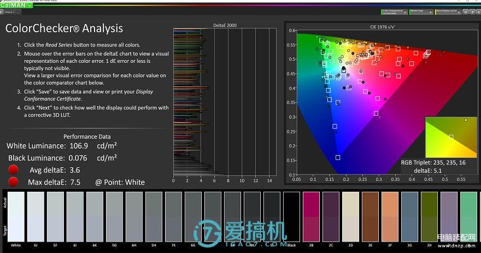Click the Black Luminance value 0.076
The width and height of the screenshot is (481, 253).
[78, 158]
